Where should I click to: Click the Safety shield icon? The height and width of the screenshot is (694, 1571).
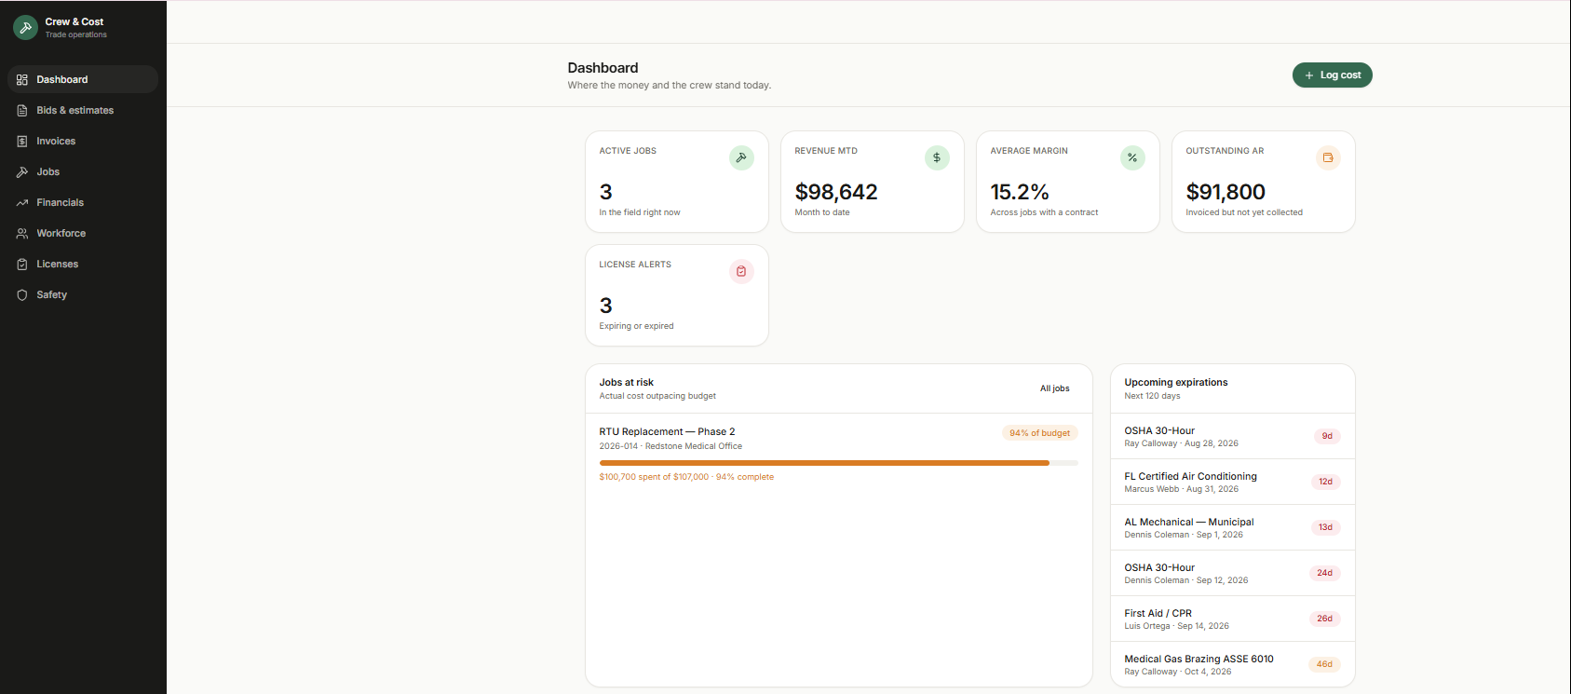(22, 295)
